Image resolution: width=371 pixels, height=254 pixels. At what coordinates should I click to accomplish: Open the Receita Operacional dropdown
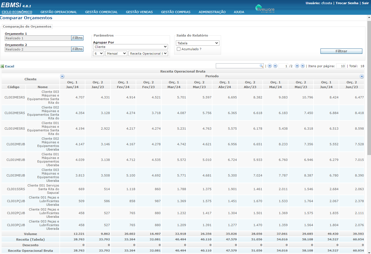click(148, 54)
